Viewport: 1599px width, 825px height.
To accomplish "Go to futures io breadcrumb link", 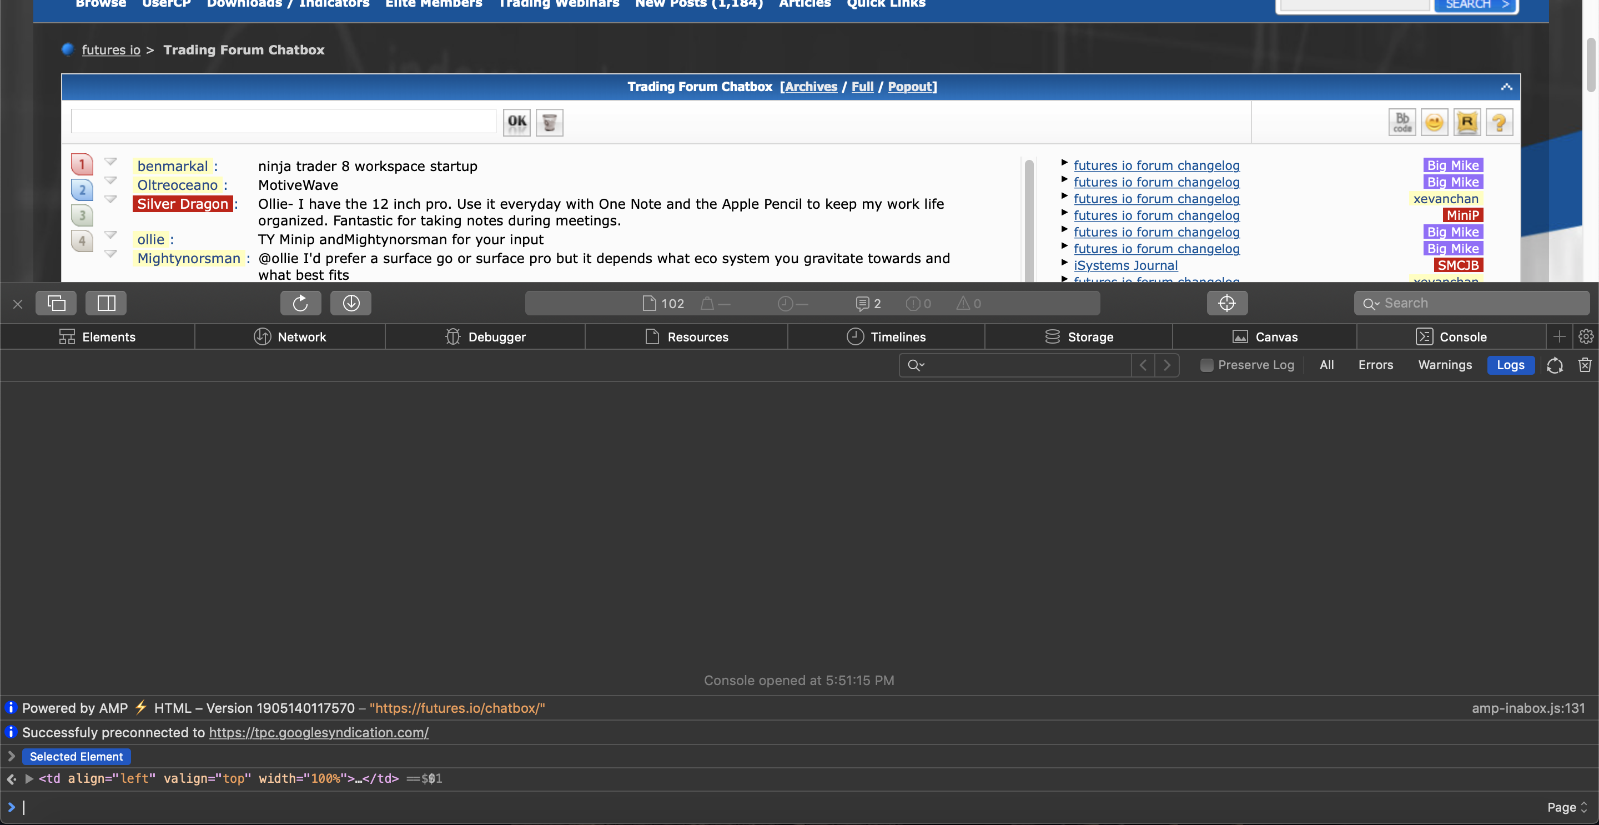I will click(111, 49).
